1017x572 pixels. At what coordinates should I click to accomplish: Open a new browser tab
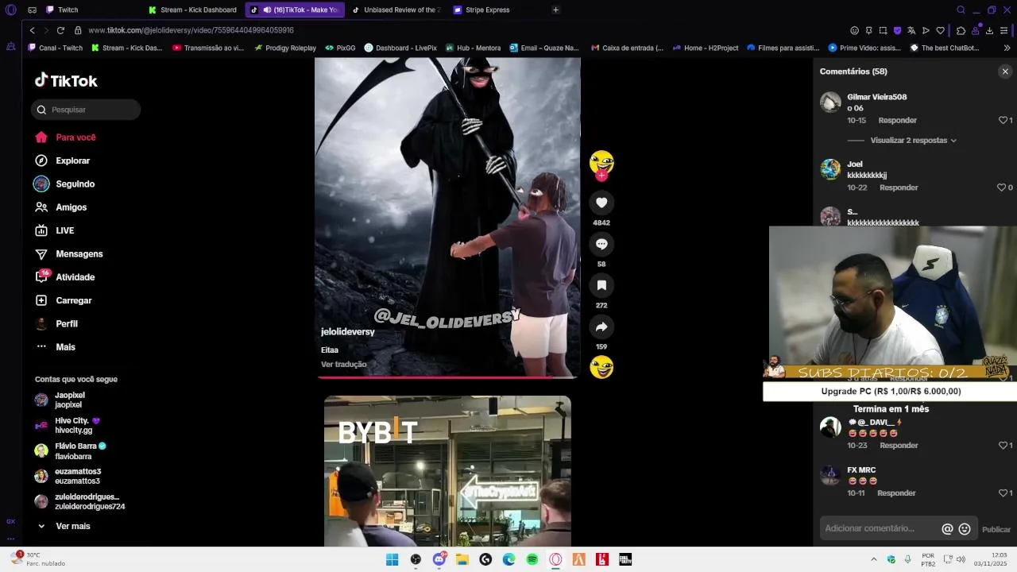(555, 10)
